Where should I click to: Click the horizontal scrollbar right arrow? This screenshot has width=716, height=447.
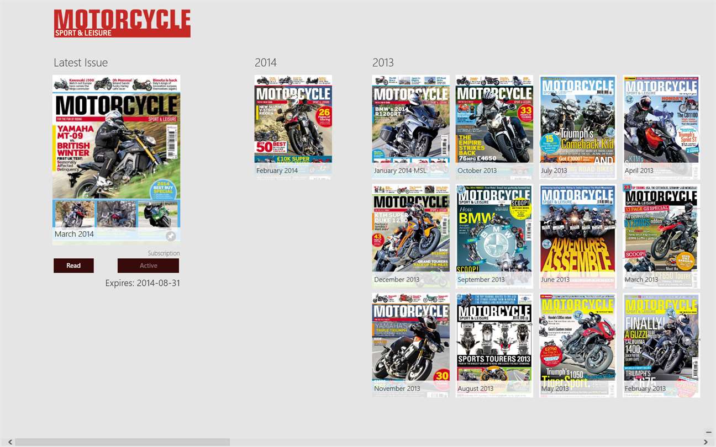[x=706, y=442]
